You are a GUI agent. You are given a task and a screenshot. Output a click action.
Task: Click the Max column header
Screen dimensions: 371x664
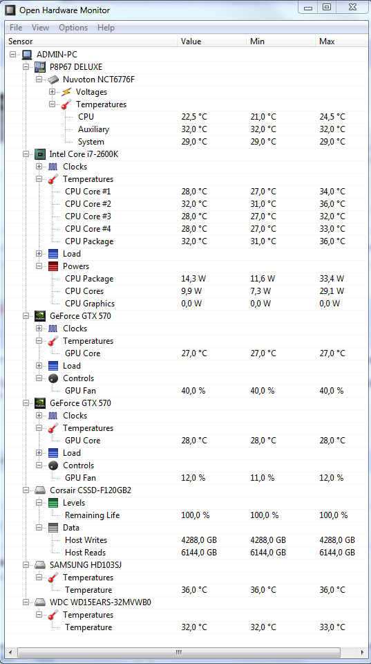(342, 41)
